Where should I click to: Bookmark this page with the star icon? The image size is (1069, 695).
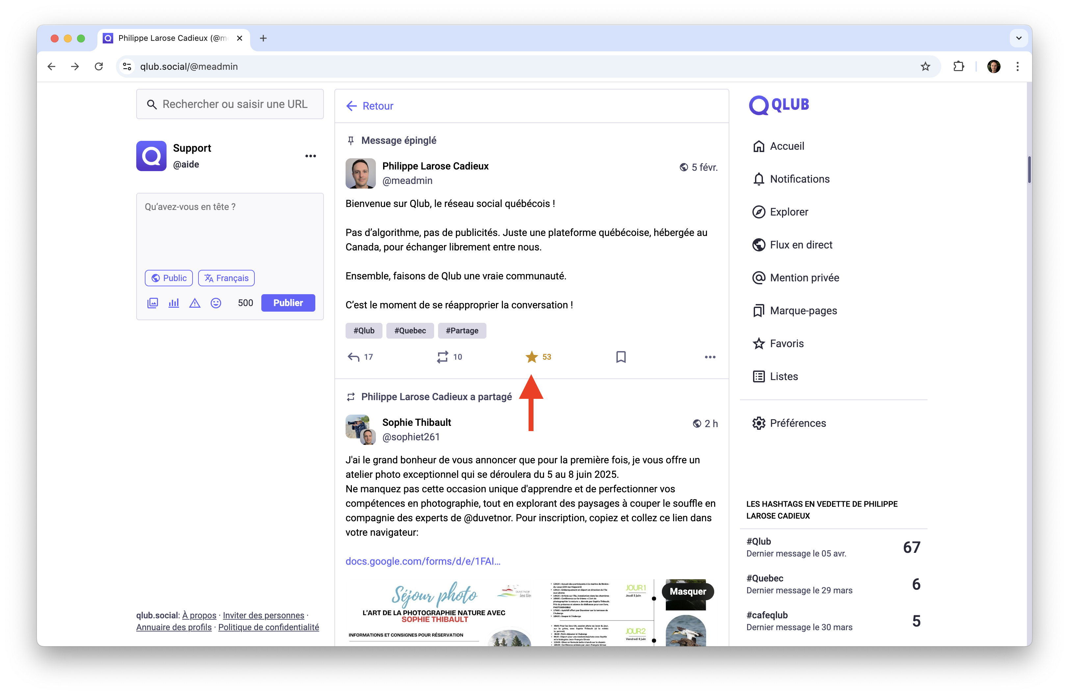coord(925,66)
